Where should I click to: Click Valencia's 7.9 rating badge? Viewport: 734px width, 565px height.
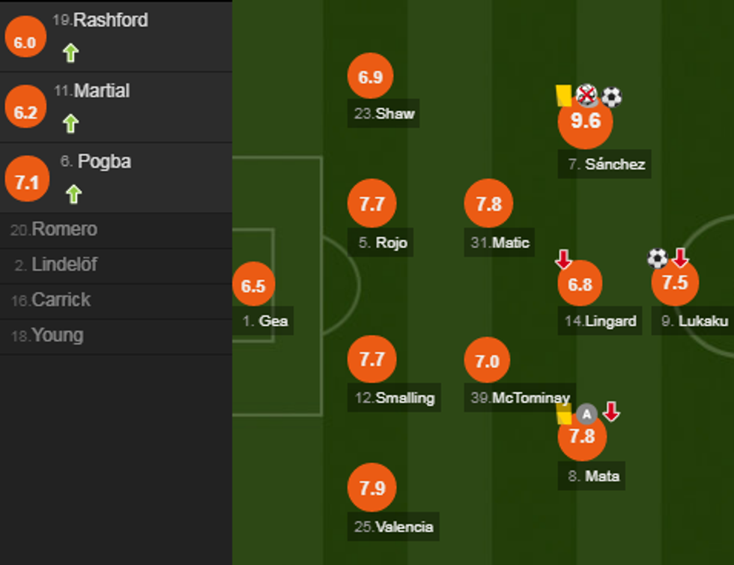[371, 488]
